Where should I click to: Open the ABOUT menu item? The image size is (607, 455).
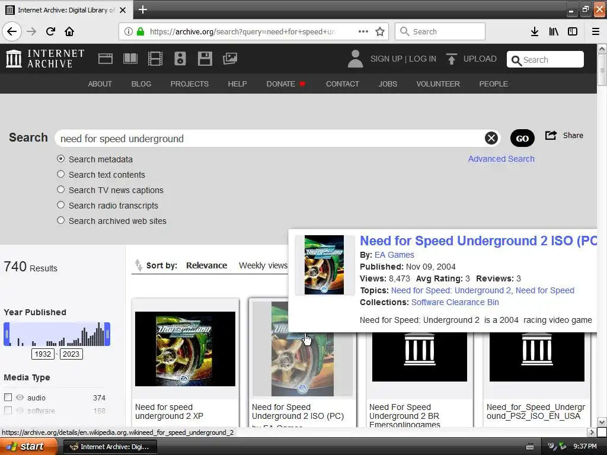coord(100,84)
